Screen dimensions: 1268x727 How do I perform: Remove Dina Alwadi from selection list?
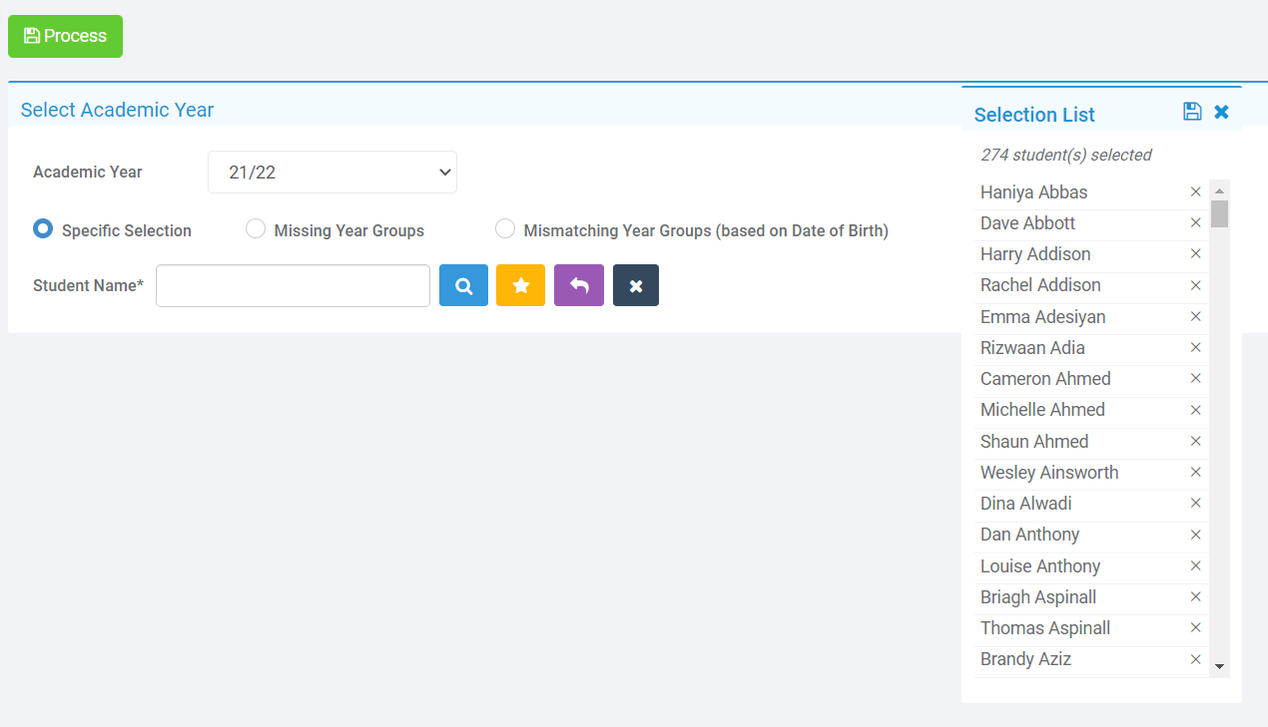(x=1195, y=504)
